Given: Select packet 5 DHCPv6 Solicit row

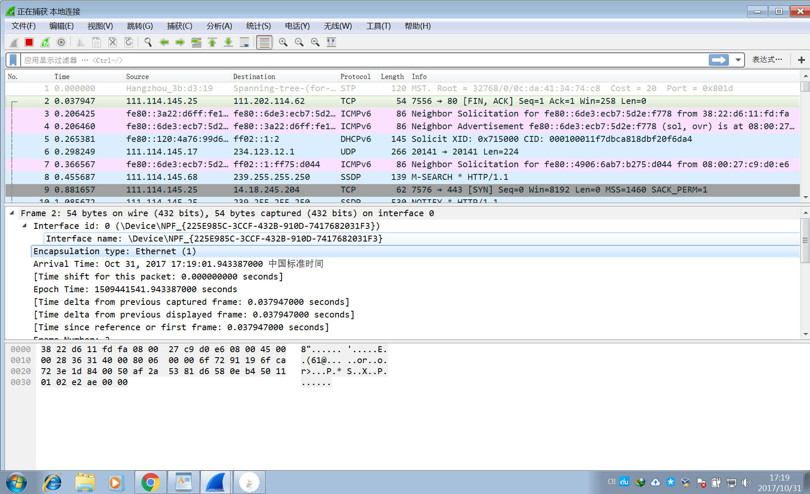Looking at the screenshot, I should coord(402,139).
